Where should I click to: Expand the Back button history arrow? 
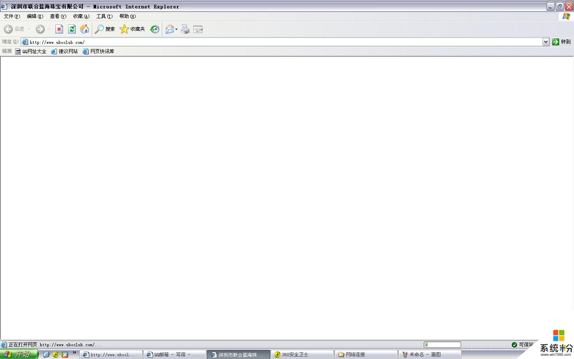[29, 29]
